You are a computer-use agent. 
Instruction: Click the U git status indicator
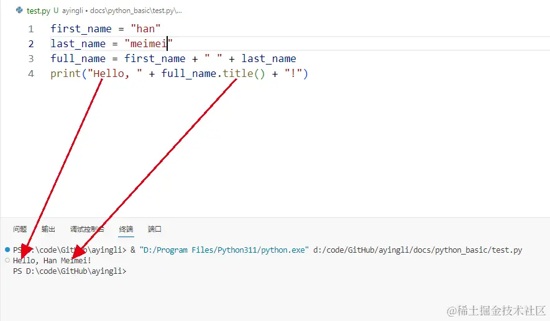tap(56, 11)
